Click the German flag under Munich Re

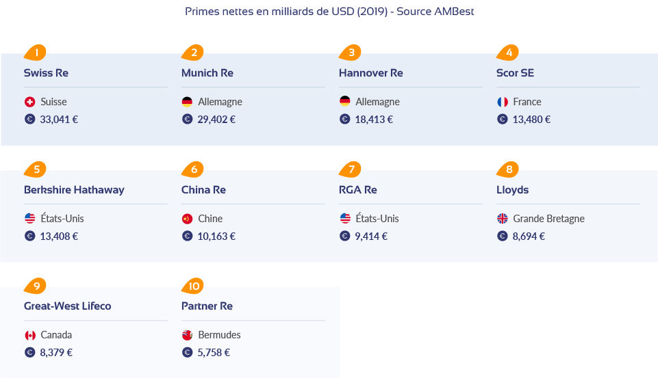187,102
